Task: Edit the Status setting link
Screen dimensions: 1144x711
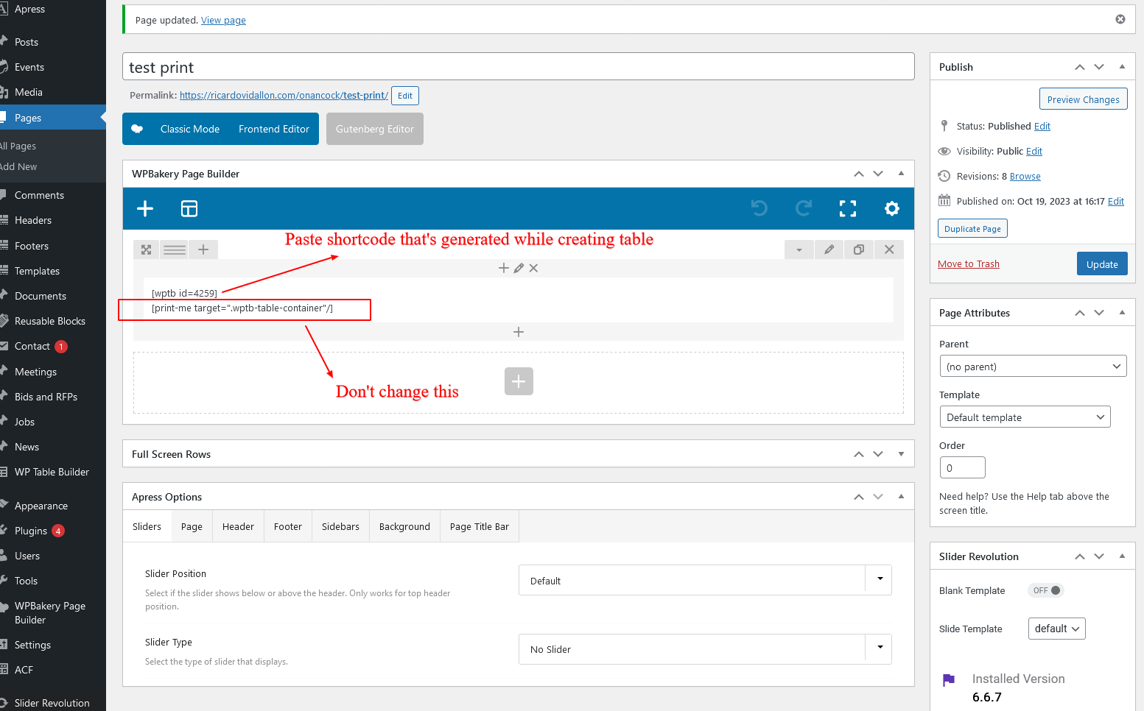Action: [1042, 127]
